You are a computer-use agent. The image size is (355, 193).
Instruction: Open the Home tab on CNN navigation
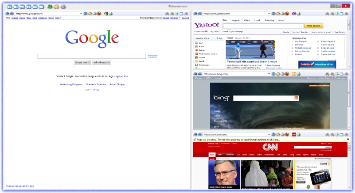(x=212, y=155)
